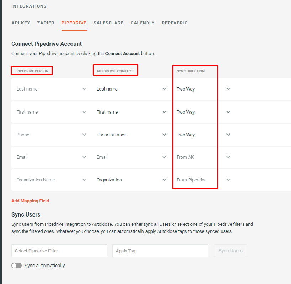Open the SALESFLARE integration tab

pos(109,23)
